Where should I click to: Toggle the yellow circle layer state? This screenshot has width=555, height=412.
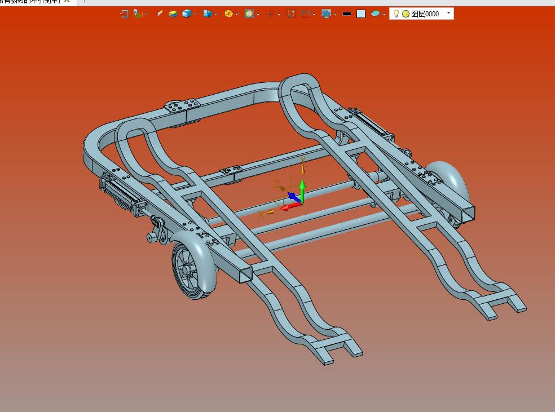[x=406, y=14]
